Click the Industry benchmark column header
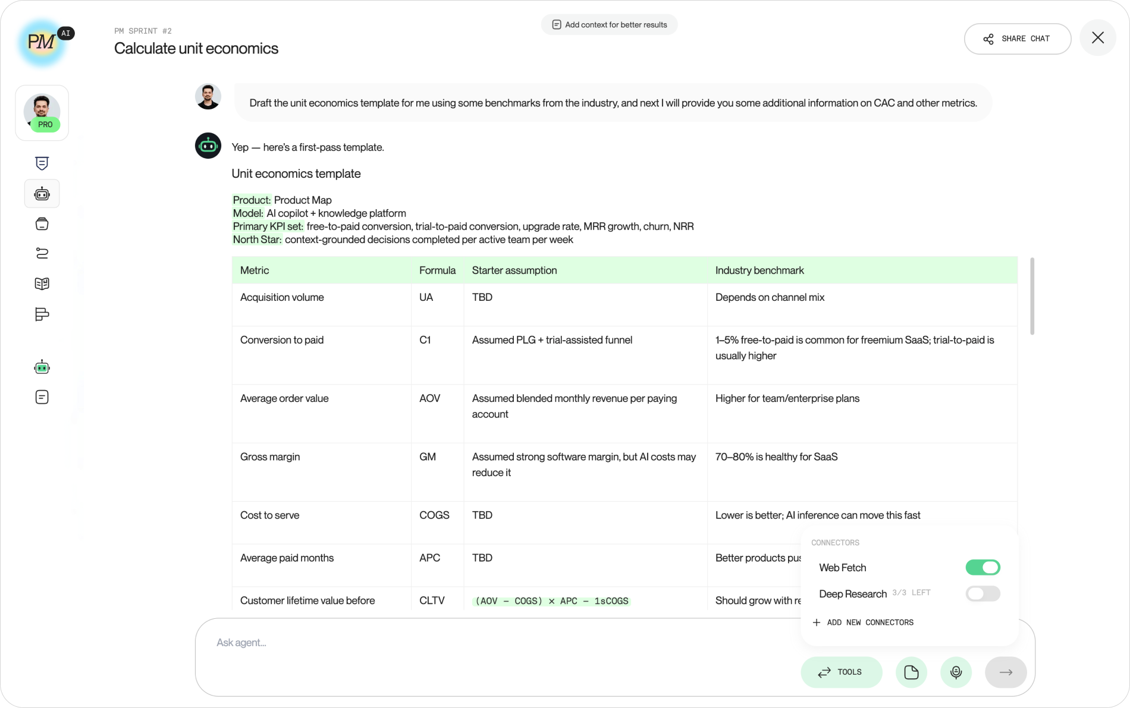1130x708 pixels. [x=862, y=270]
